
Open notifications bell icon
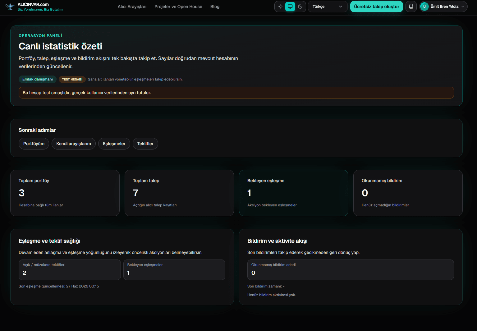(411, 7)
